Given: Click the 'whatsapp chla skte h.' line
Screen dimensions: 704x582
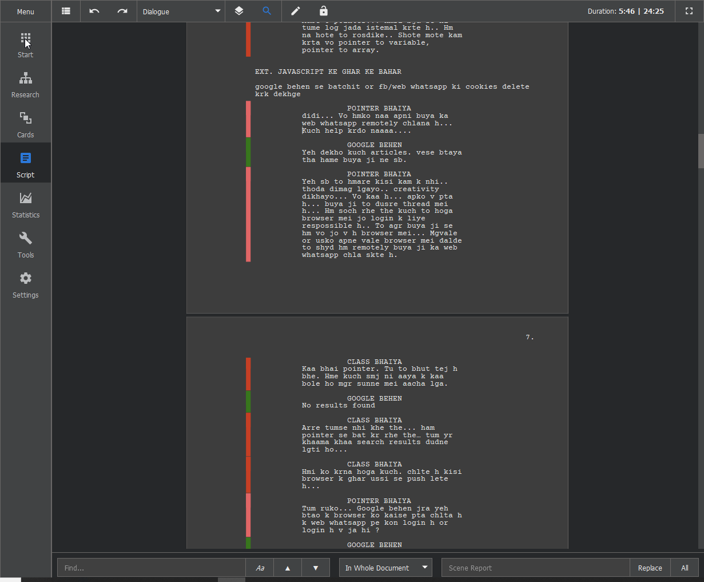Looking at the screenshot, I should click(350, 255).
